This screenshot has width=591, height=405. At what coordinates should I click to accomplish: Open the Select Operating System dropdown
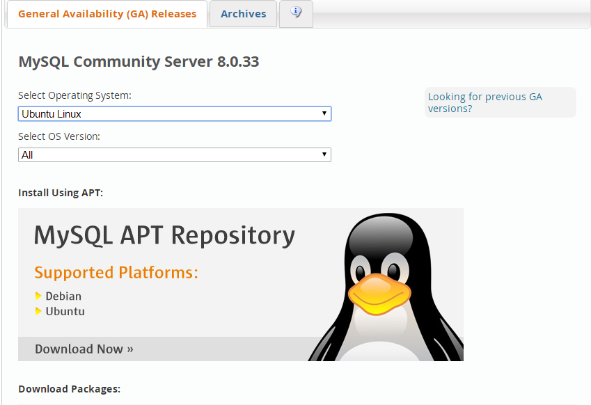coord(175,114)
